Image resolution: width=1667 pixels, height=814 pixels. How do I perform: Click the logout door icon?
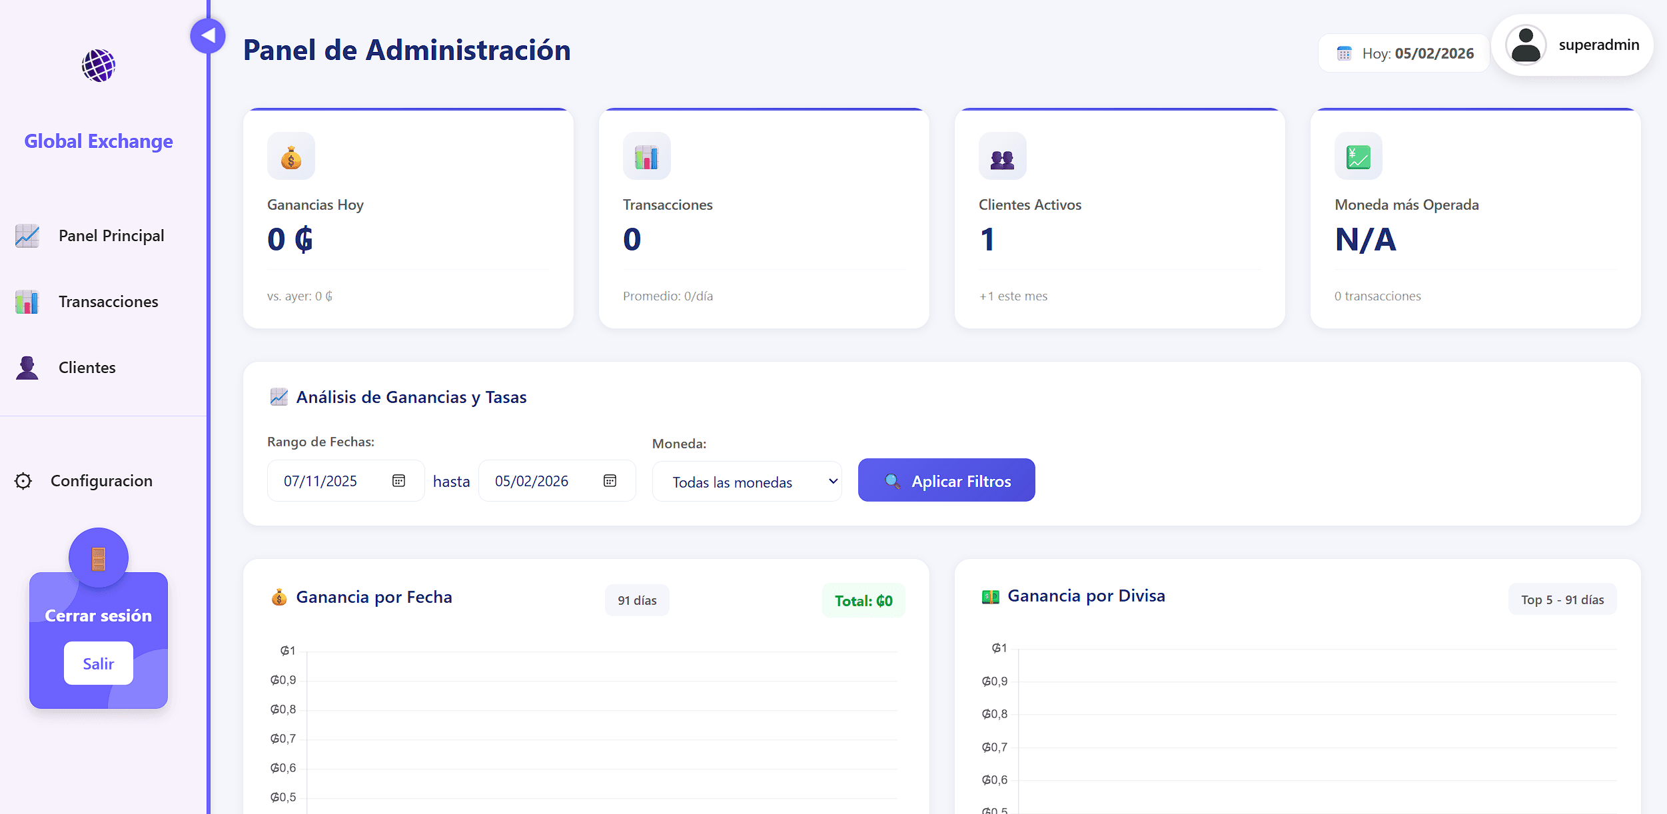pyautogui.click(x=99, y=558)
